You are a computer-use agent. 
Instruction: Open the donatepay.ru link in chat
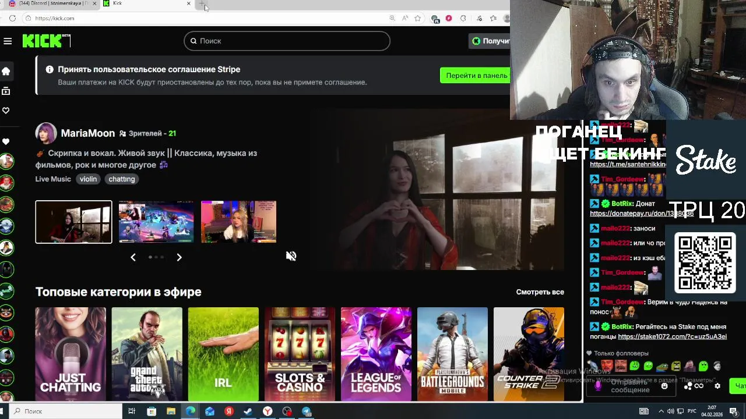(642, 214)
